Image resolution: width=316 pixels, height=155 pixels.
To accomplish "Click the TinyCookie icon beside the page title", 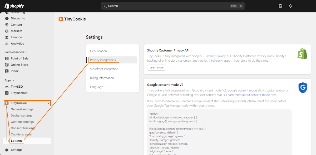I will point(61,19).
